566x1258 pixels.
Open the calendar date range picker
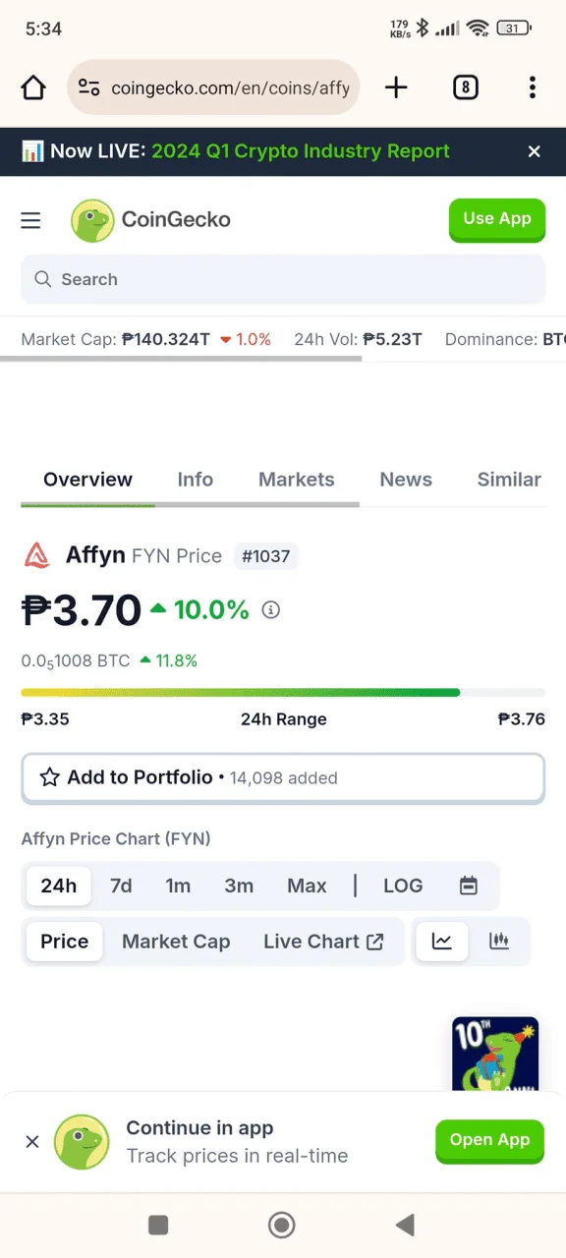[469, 886]
